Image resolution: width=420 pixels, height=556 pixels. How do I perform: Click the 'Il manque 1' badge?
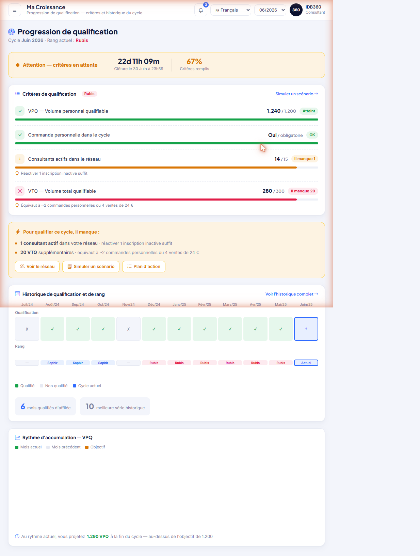(305, 159)
